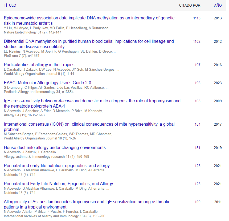View the 151 cited-by count
Viewport: 229px width, 221px height.
[197, 148]
